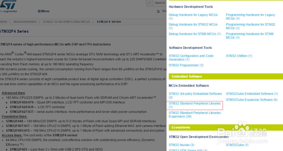Viewport: 283px width, 151px height.
Task: Open STM32 Programmers link
Action: pos(186,65)
